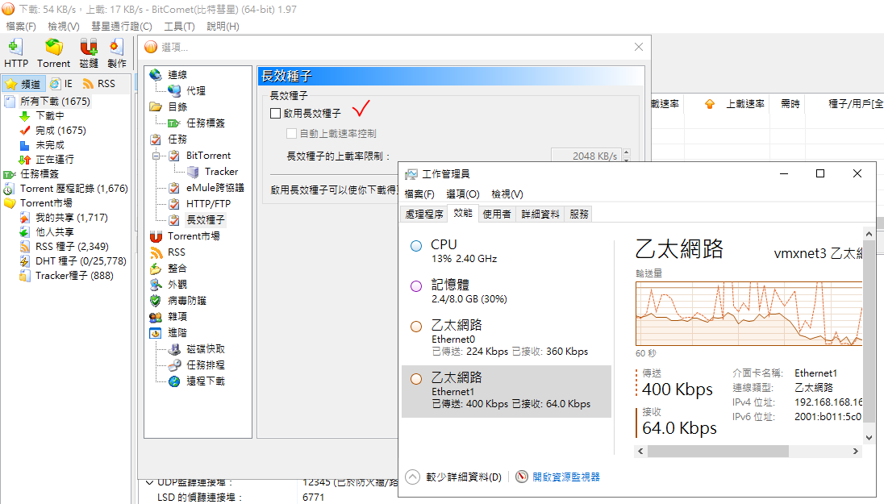
Task: Select Tracker種子 (888) in sidebar
Action: [x=74, y=276]
